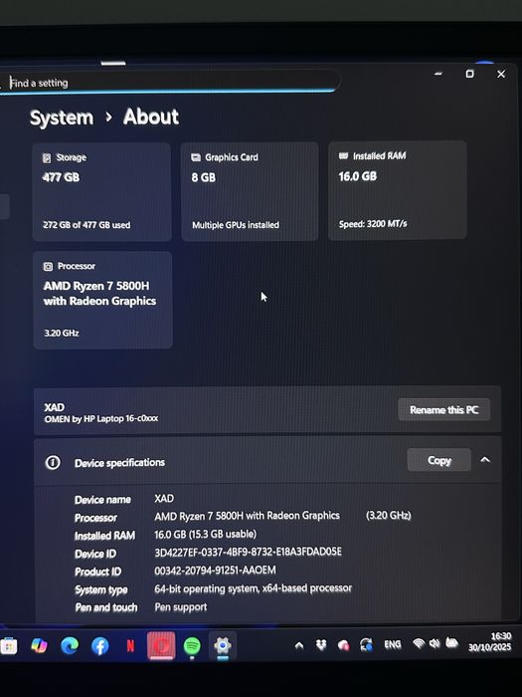Click the Settings gear taskbar icon
Screen dimensions: 522x697
tap(223, 645)
